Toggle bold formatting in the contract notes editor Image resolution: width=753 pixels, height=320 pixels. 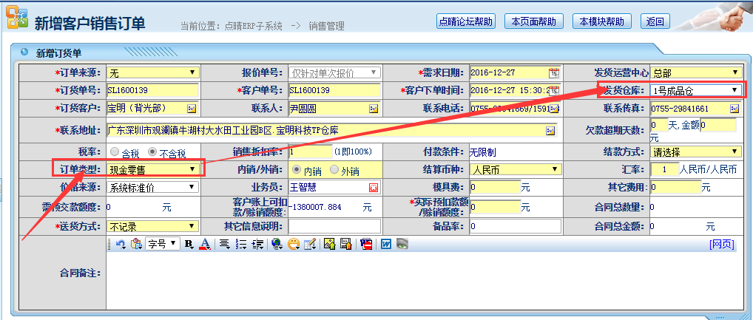pos(189,244)
